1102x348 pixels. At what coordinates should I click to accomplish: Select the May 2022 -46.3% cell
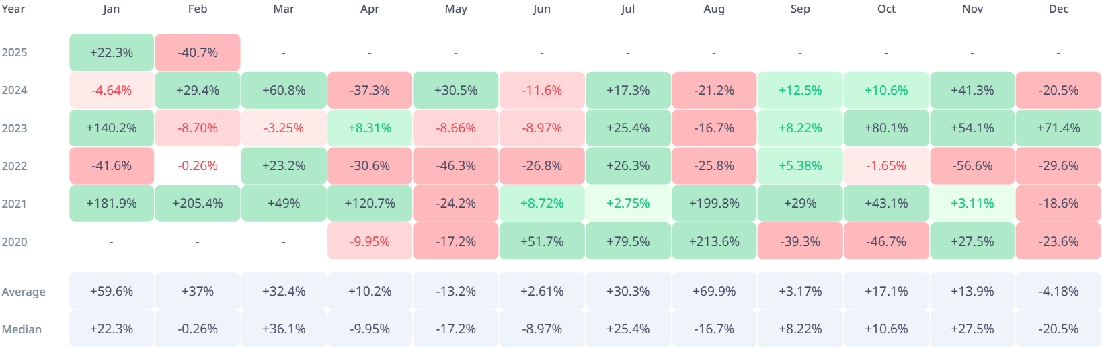point(456,165)
